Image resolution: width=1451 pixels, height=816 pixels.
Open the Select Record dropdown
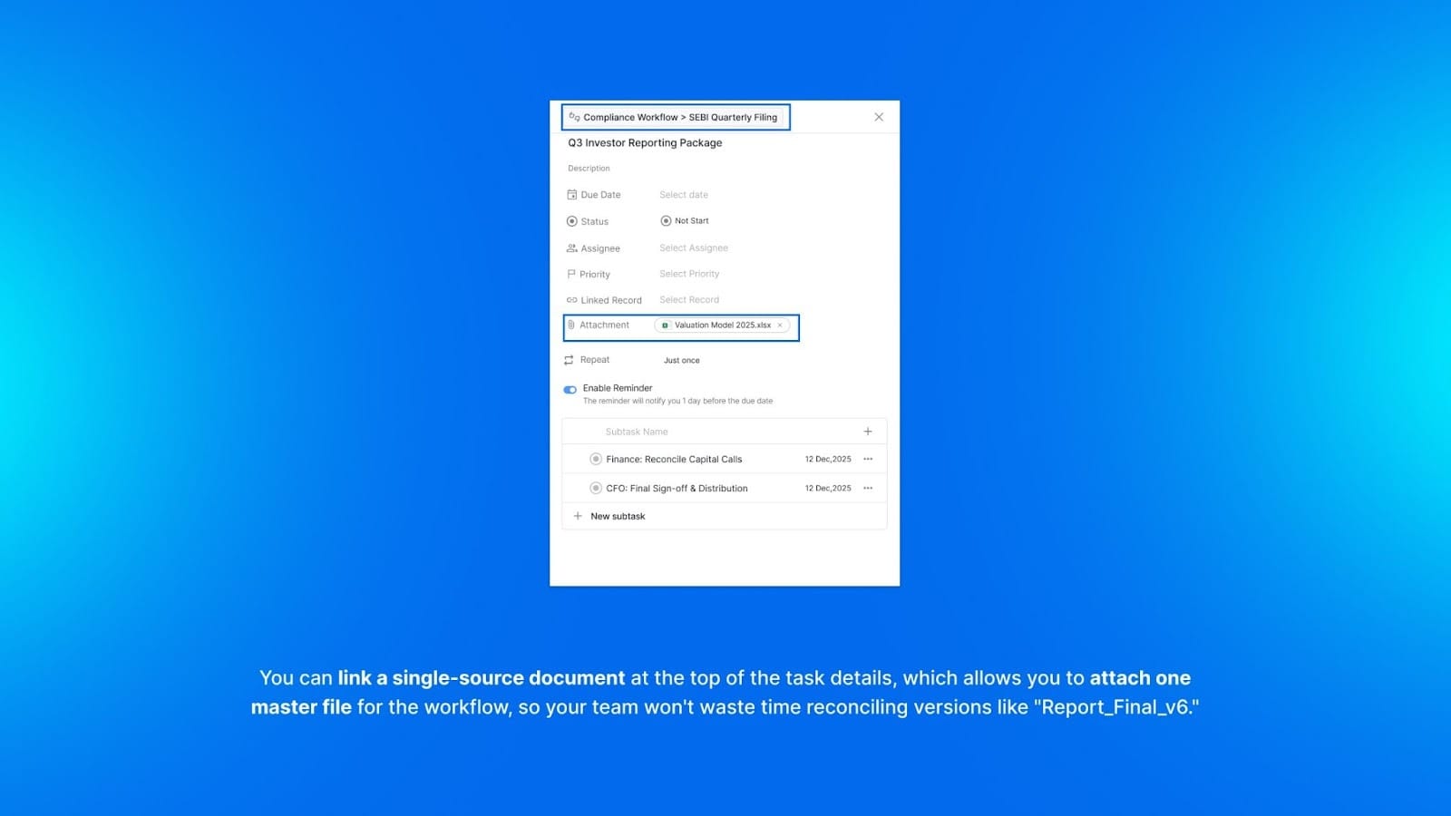coord(689,300)
